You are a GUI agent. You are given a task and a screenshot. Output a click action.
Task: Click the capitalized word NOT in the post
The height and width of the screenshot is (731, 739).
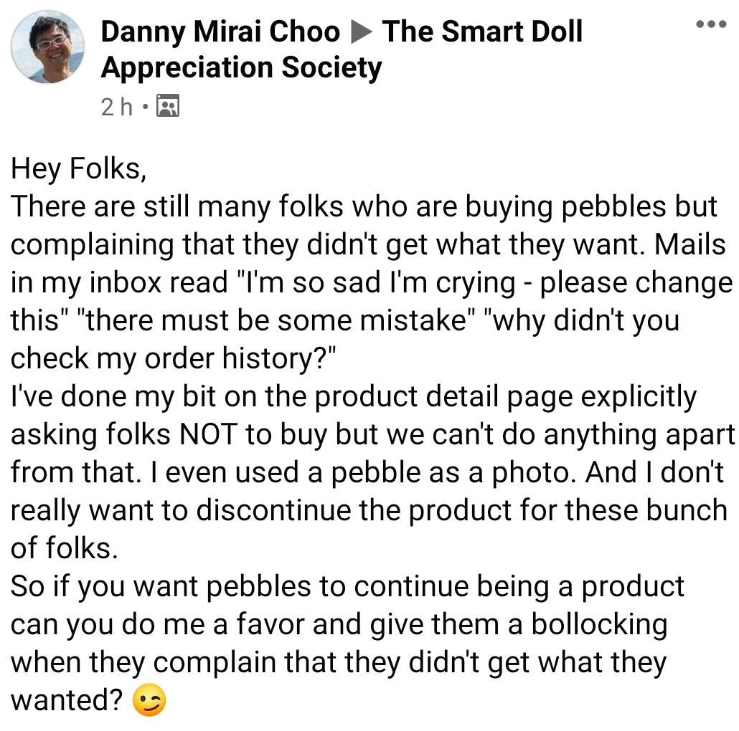207,434
